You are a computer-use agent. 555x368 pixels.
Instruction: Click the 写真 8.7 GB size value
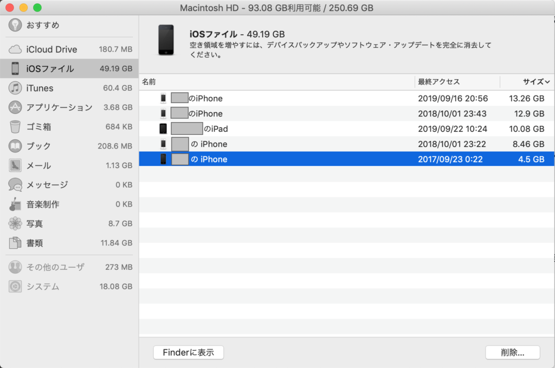[120, 223]
